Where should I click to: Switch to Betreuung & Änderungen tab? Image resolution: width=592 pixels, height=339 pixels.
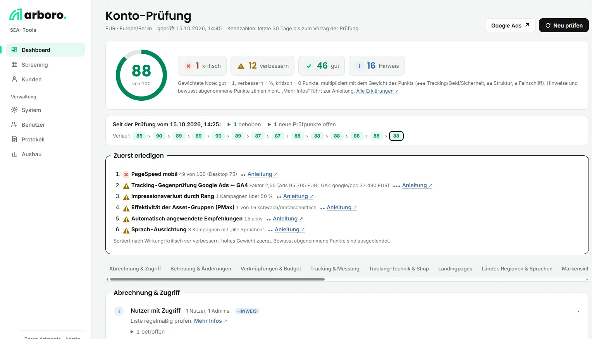pos(201,268)
